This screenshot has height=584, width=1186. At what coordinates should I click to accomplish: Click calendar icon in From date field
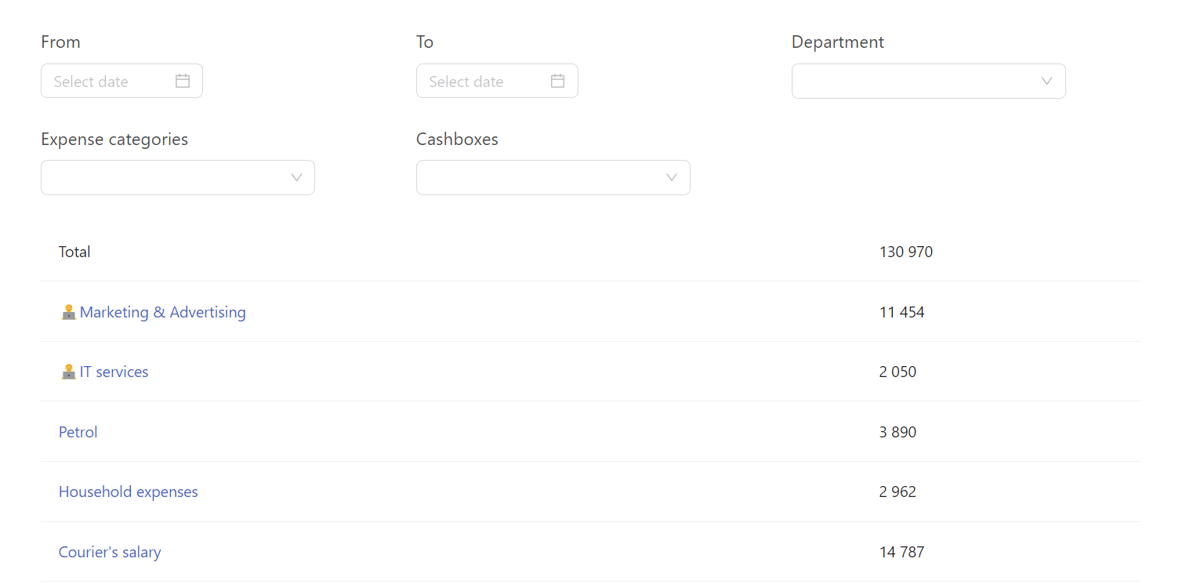[183, 81]
